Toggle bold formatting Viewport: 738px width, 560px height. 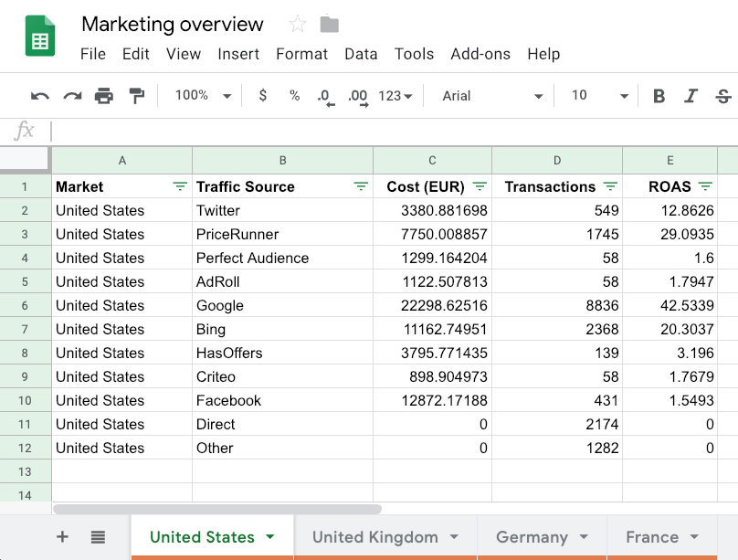[x=659, y=96]
